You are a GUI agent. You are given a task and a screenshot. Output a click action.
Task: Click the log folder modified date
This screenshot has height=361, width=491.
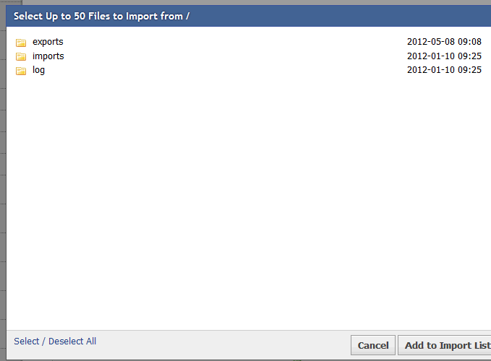[x=444, y=70]
